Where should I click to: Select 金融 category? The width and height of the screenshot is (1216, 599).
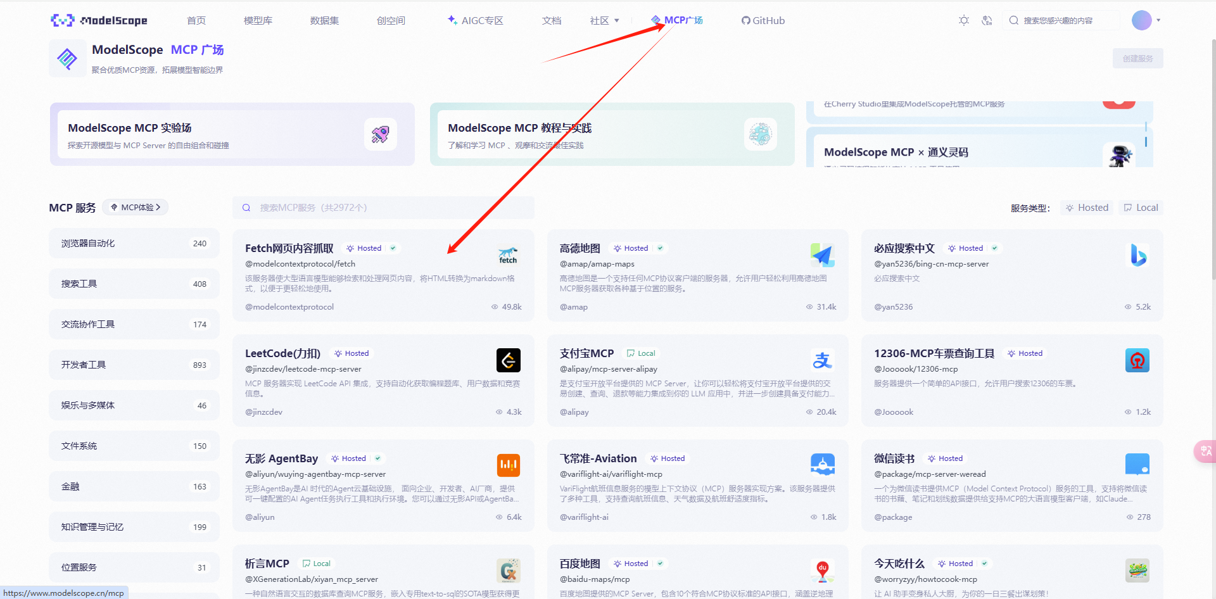click(x=134, y=486)
